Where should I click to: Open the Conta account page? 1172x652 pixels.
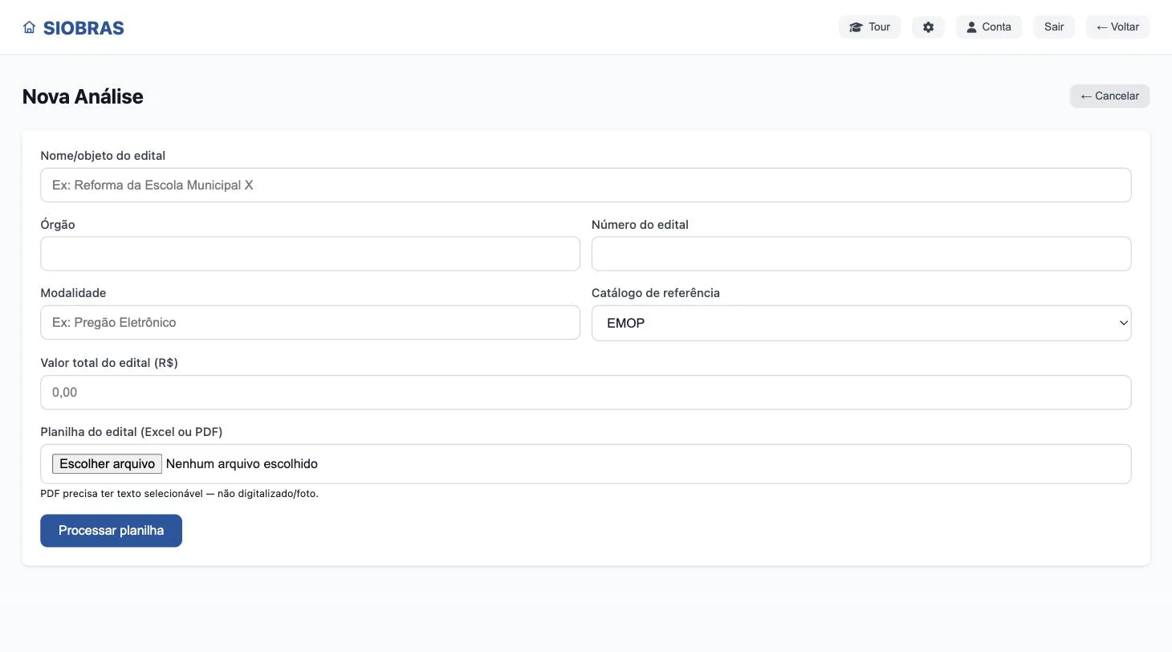tap(989, 27)
